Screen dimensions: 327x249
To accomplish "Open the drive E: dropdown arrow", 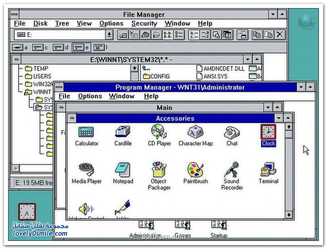I will click(109, 35).
